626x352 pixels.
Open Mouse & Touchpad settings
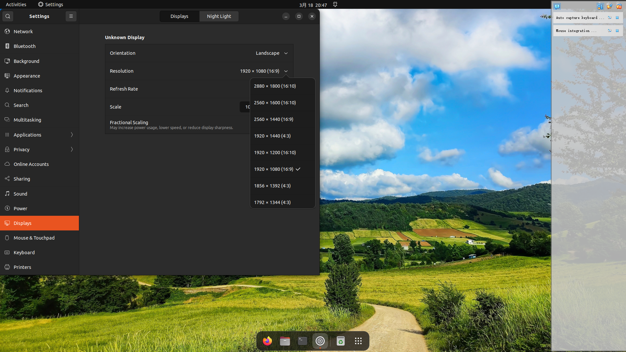(x=34, y=238)
